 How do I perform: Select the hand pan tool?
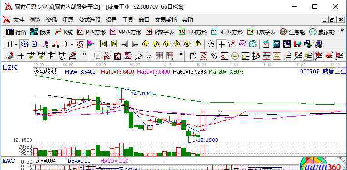[211, 45]
